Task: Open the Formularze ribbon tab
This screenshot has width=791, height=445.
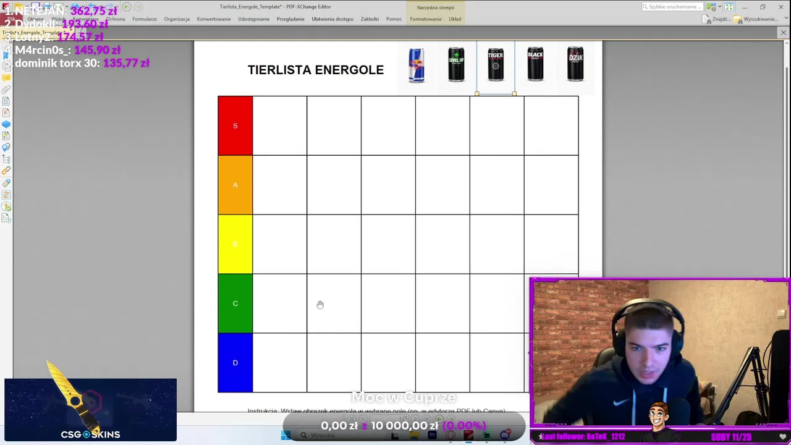Action: tap(144, 19)
